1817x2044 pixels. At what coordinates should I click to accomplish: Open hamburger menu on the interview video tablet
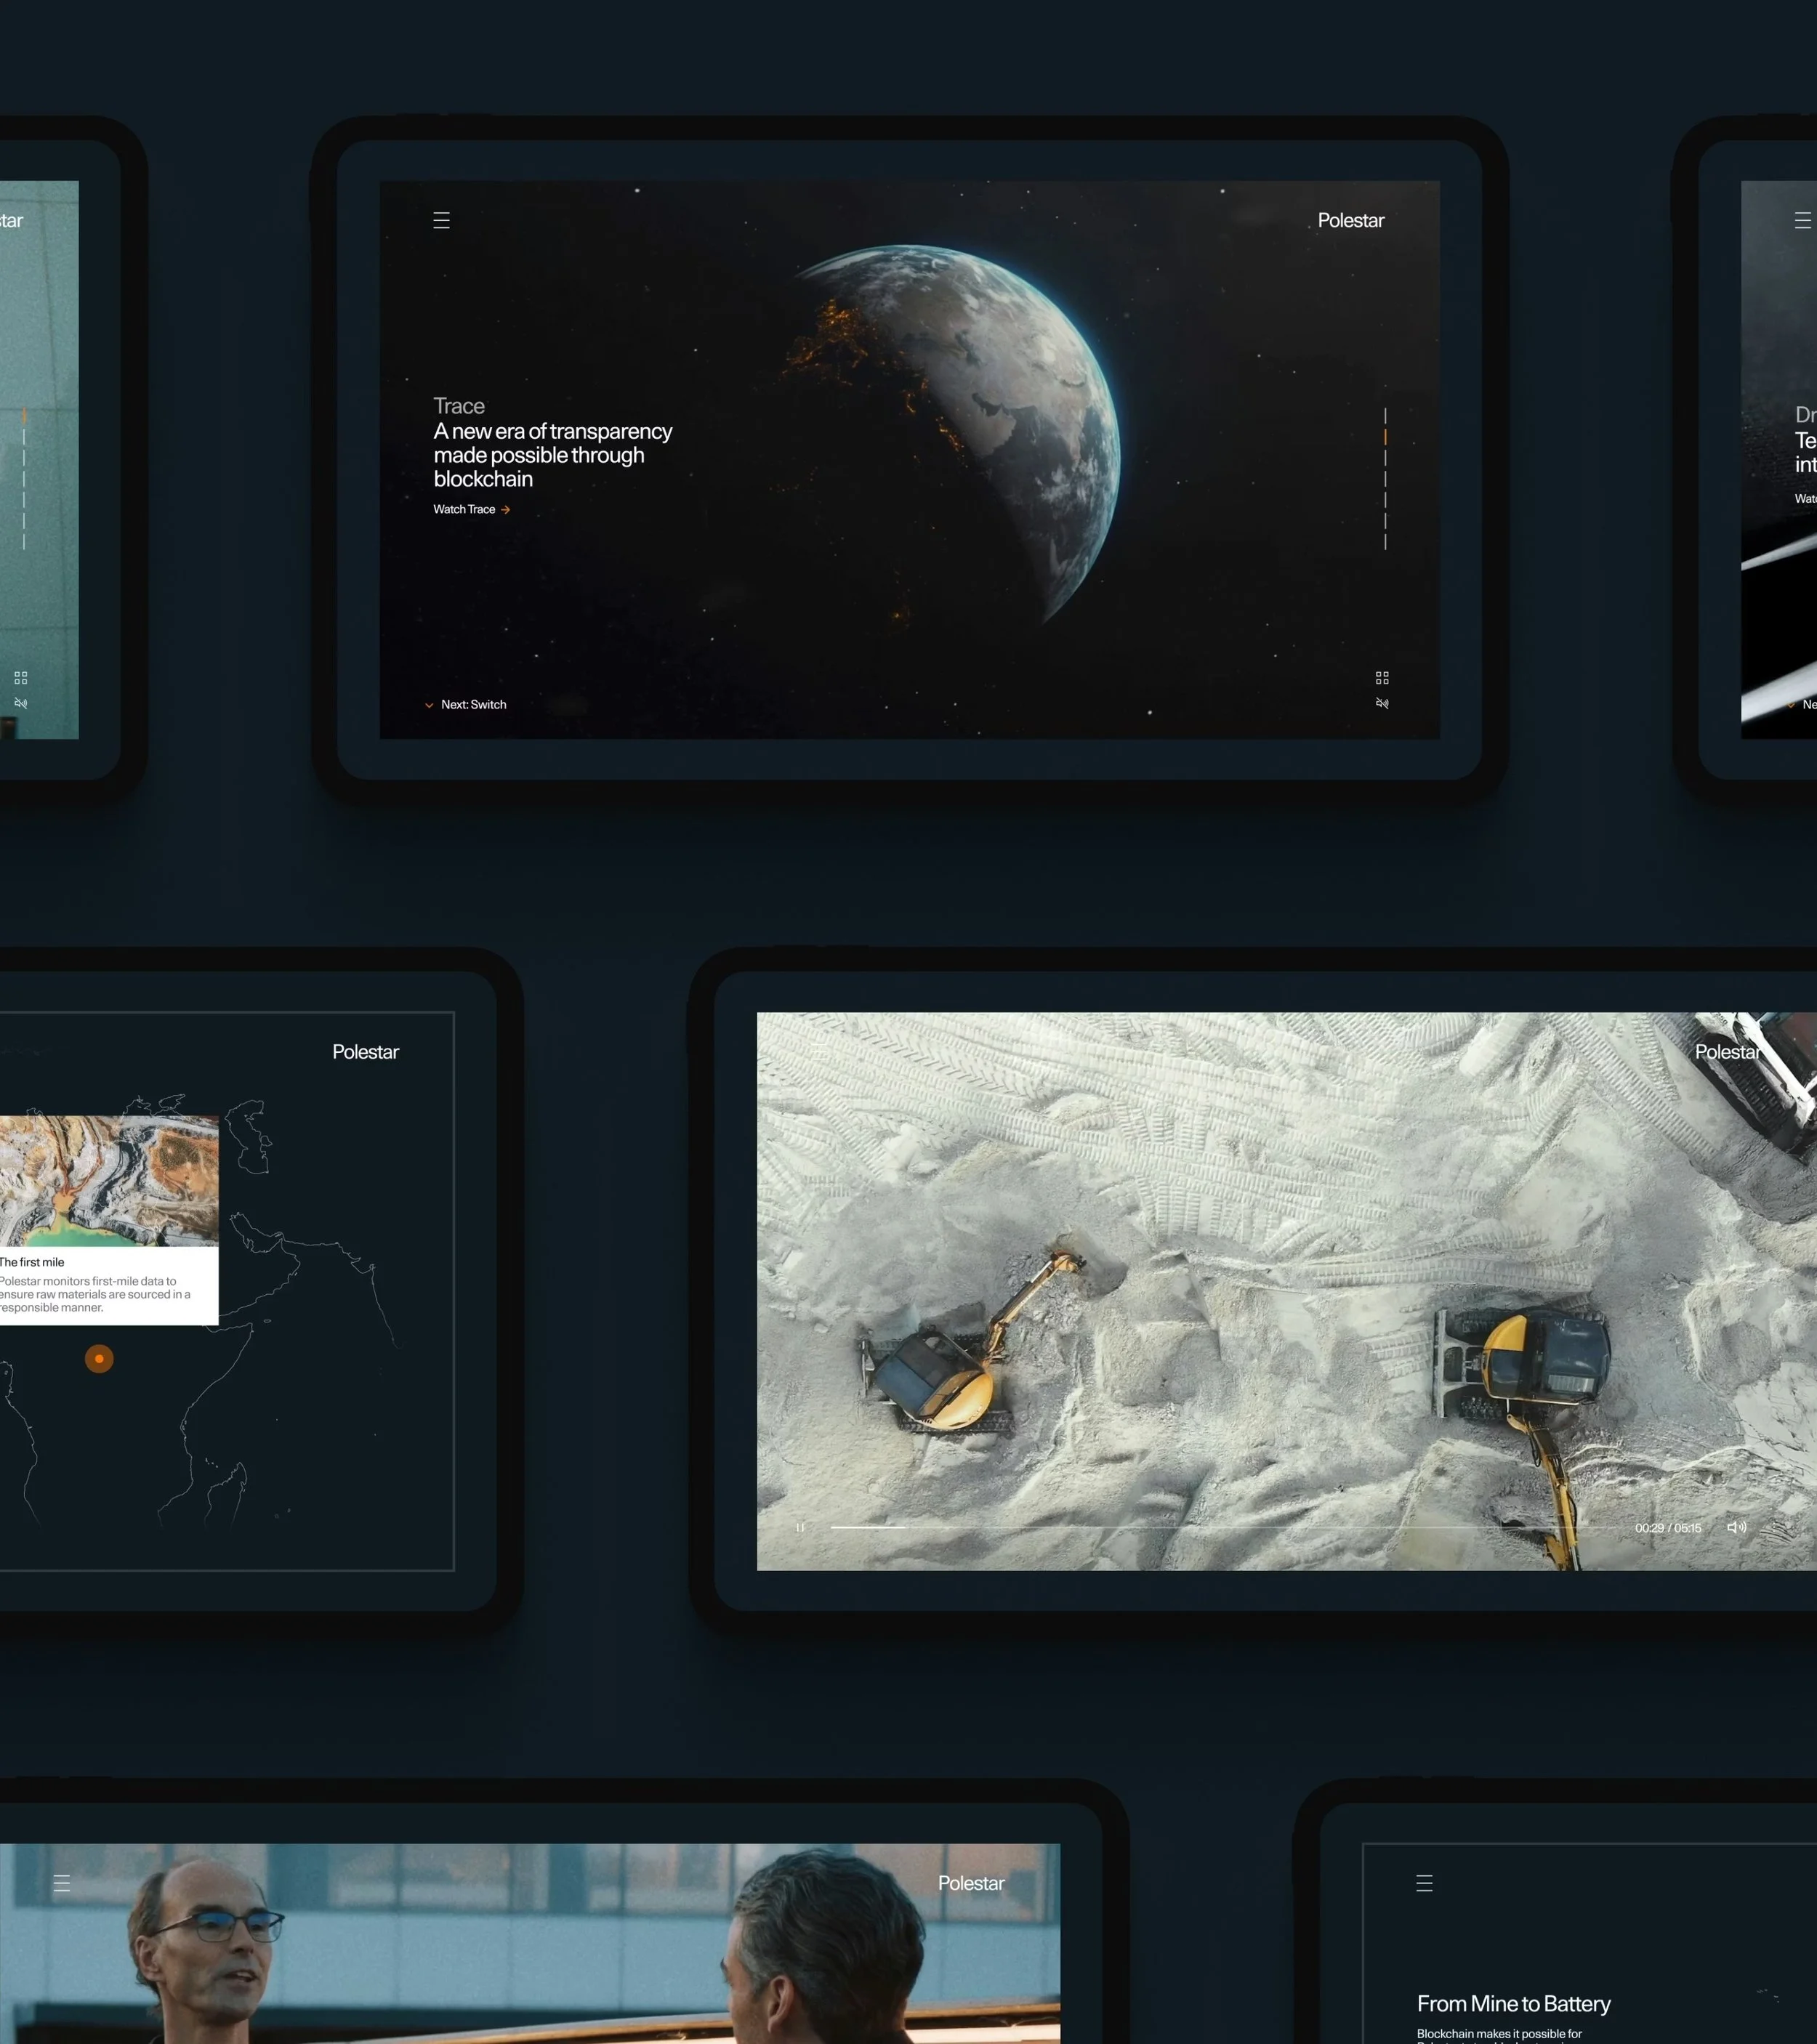pos(62,1883)
